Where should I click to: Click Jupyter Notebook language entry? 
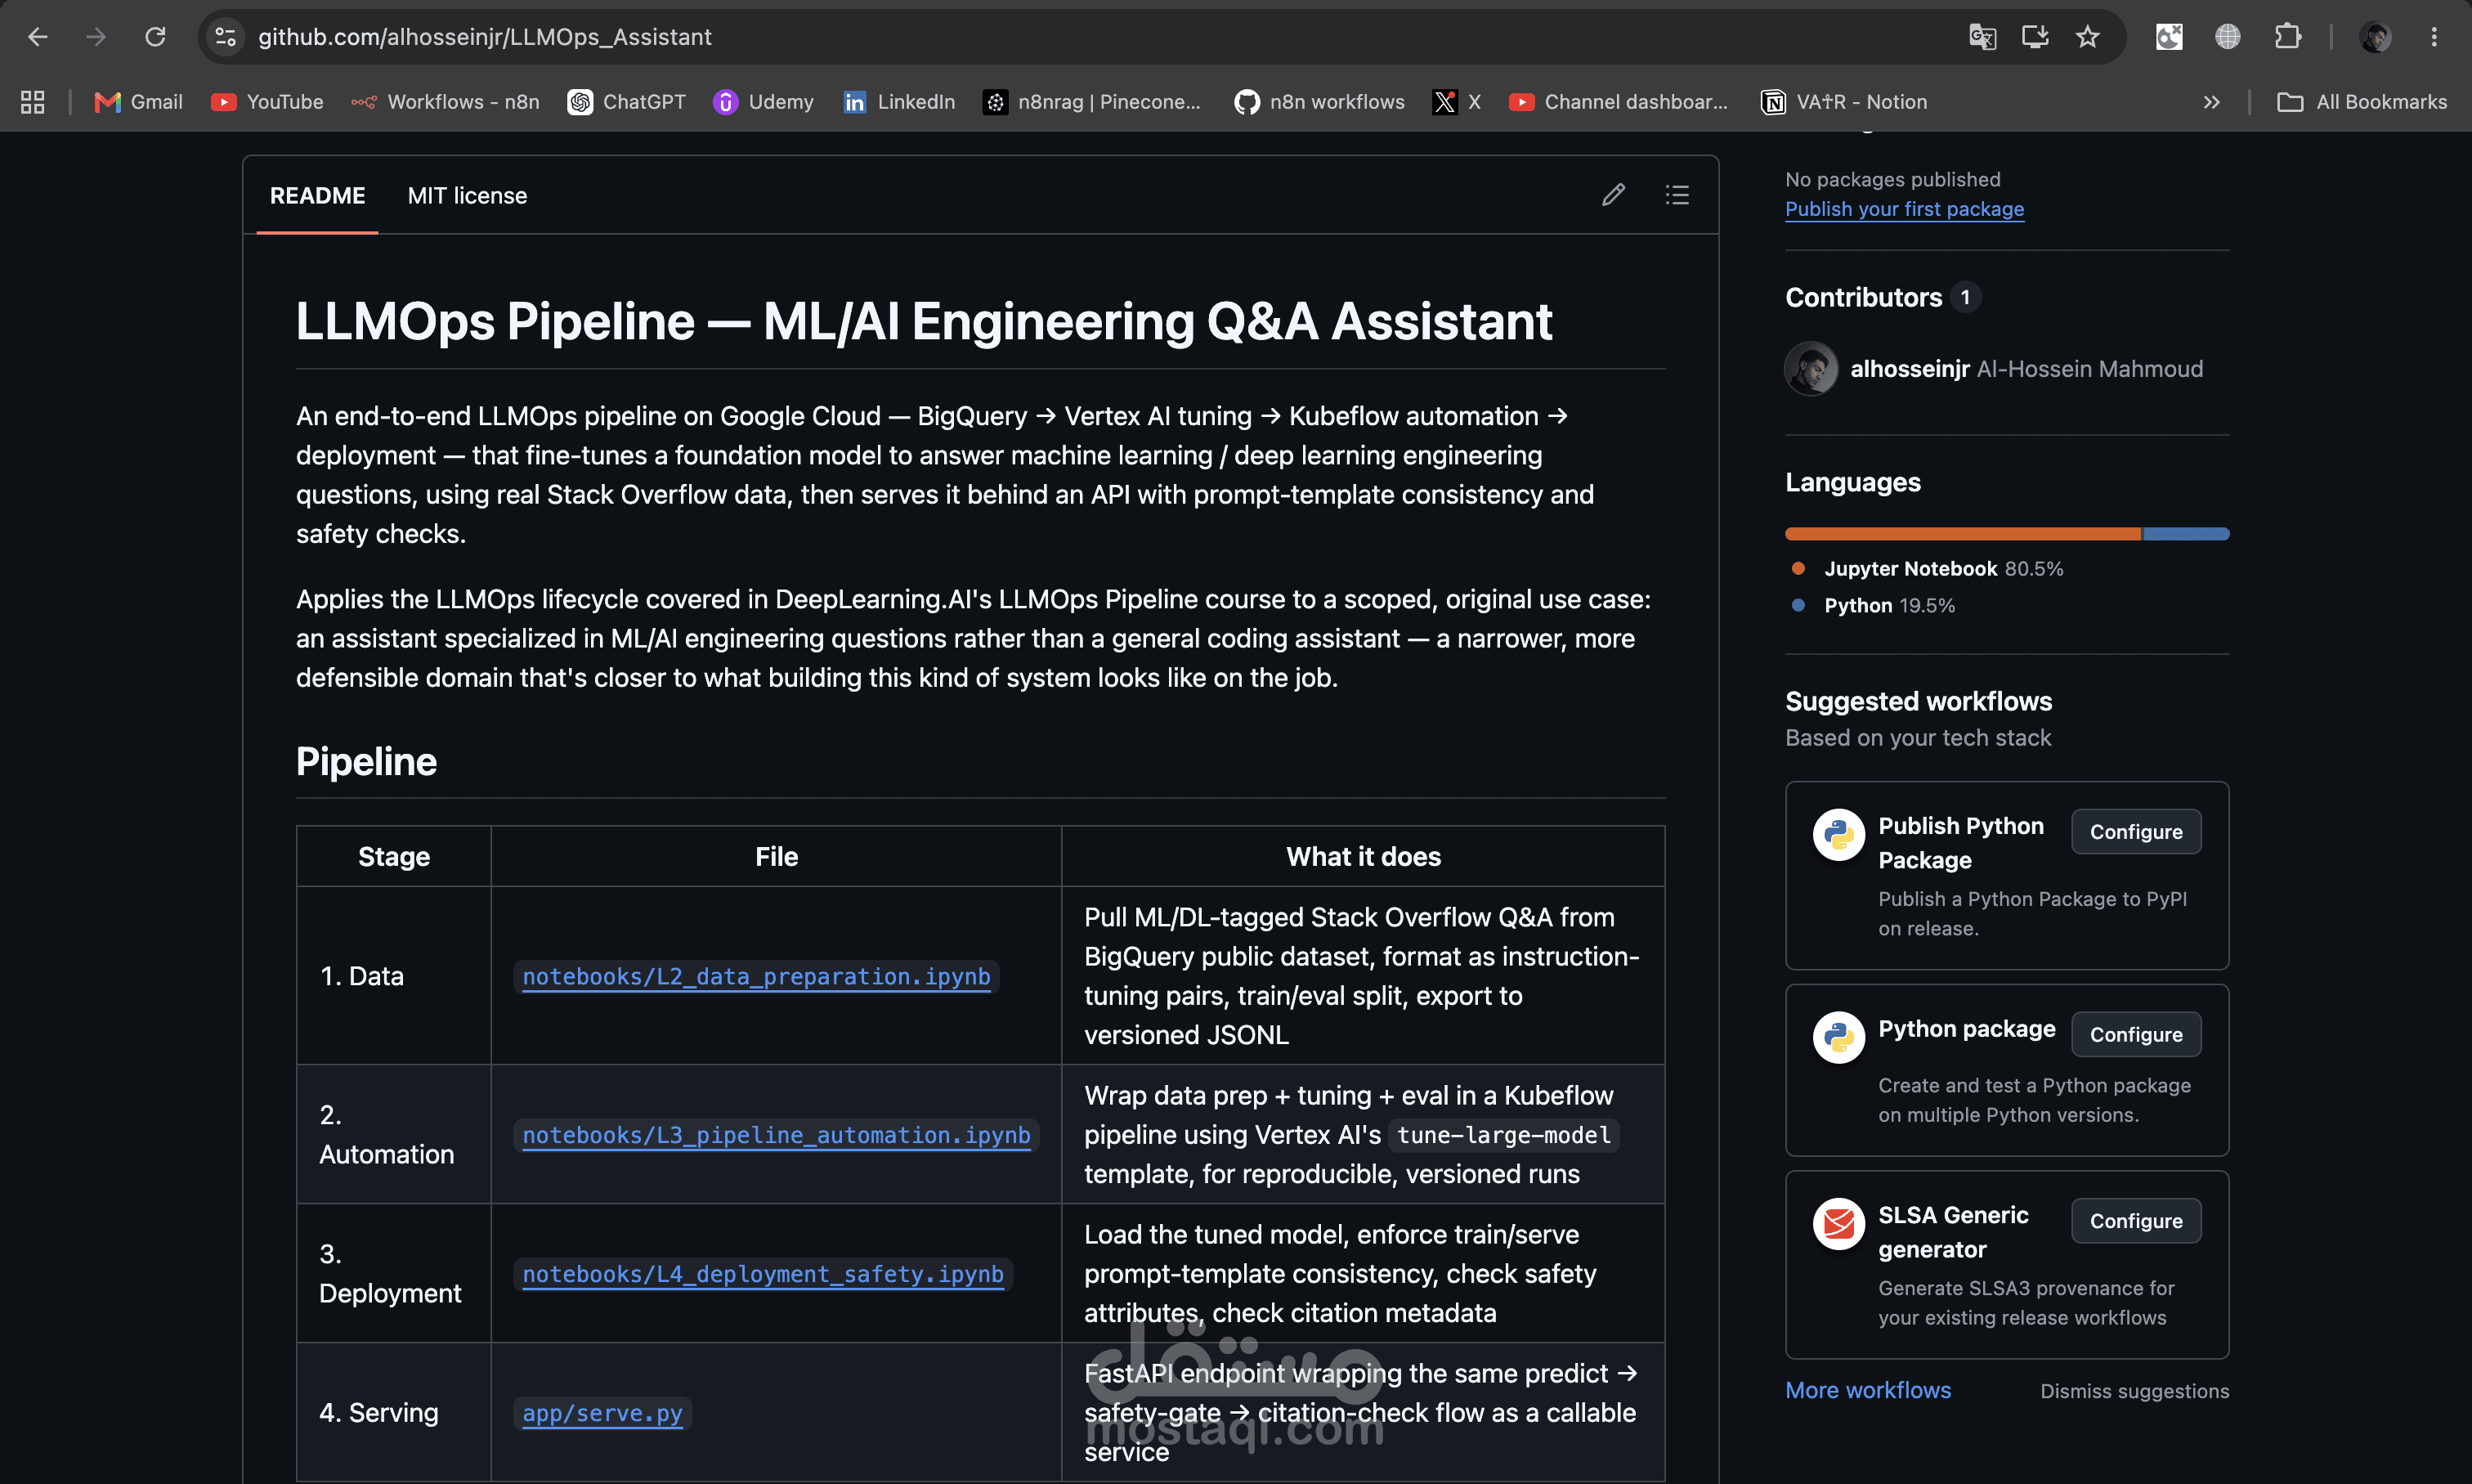1928,569
